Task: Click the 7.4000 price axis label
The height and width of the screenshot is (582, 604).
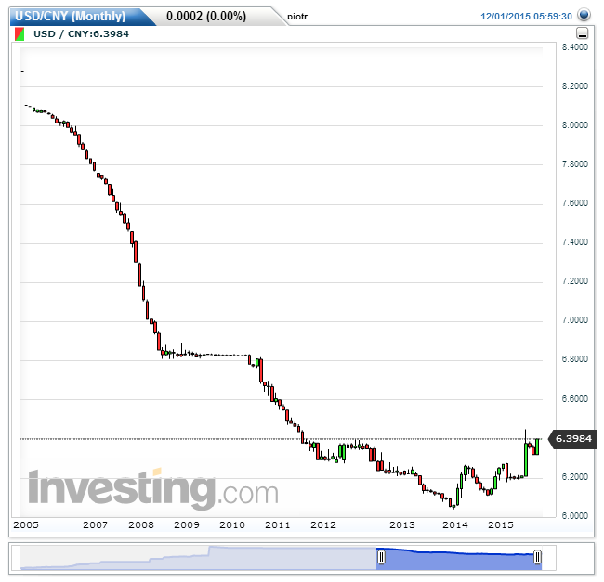Action: pyautogui.click(x=574, y=242)
